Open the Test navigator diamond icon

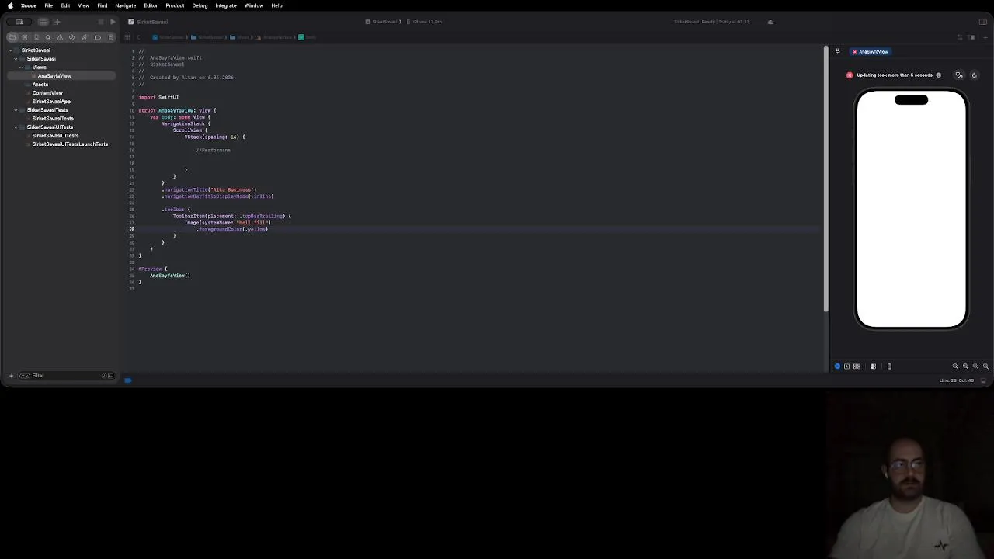[72, 37]
